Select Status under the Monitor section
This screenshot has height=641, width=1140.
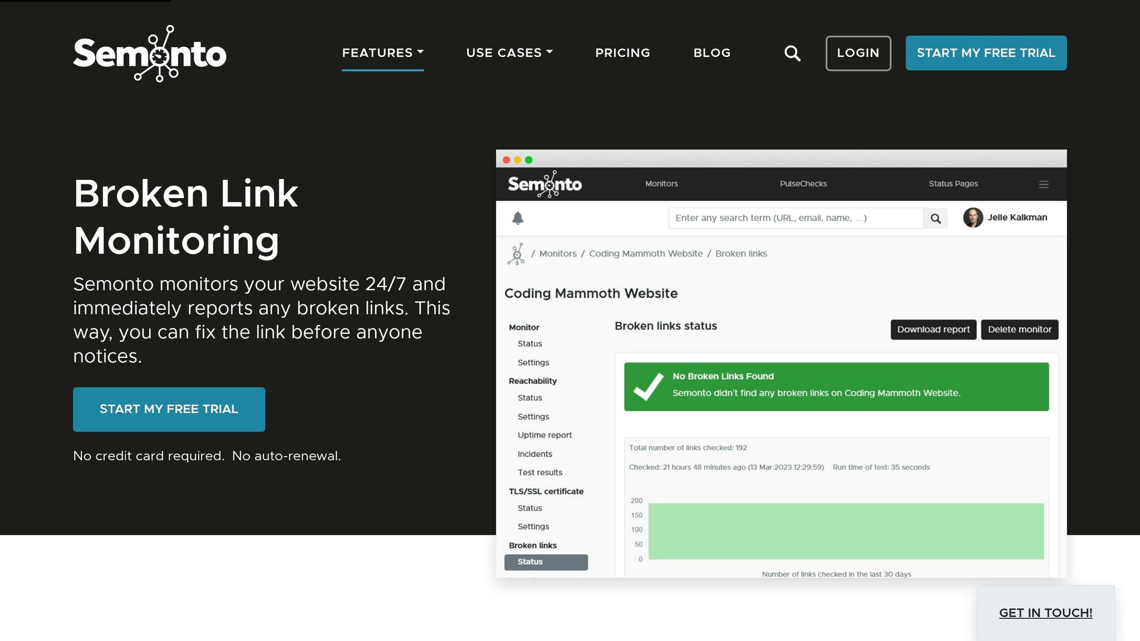point(530,344)
